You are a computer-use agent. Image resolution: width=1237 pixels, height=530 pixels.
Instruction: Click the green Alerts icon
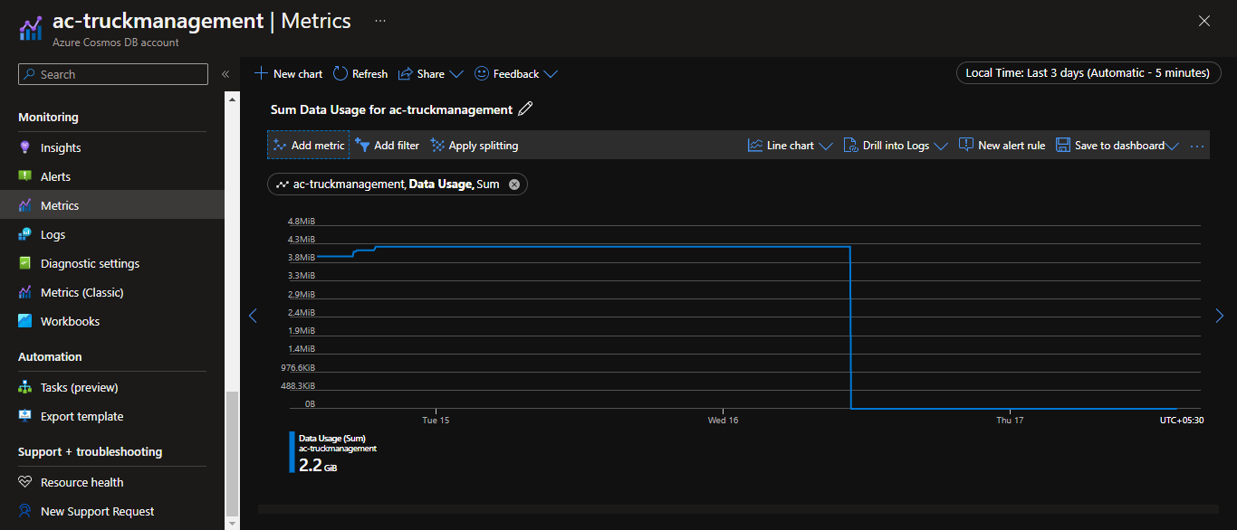coord(24,176)
